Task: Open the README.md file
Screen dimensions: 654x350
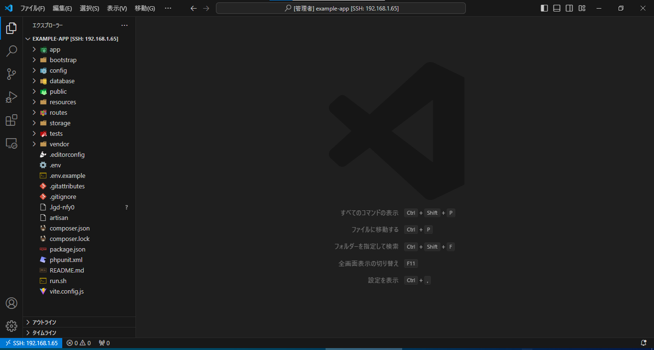Action: pos(79,271)
